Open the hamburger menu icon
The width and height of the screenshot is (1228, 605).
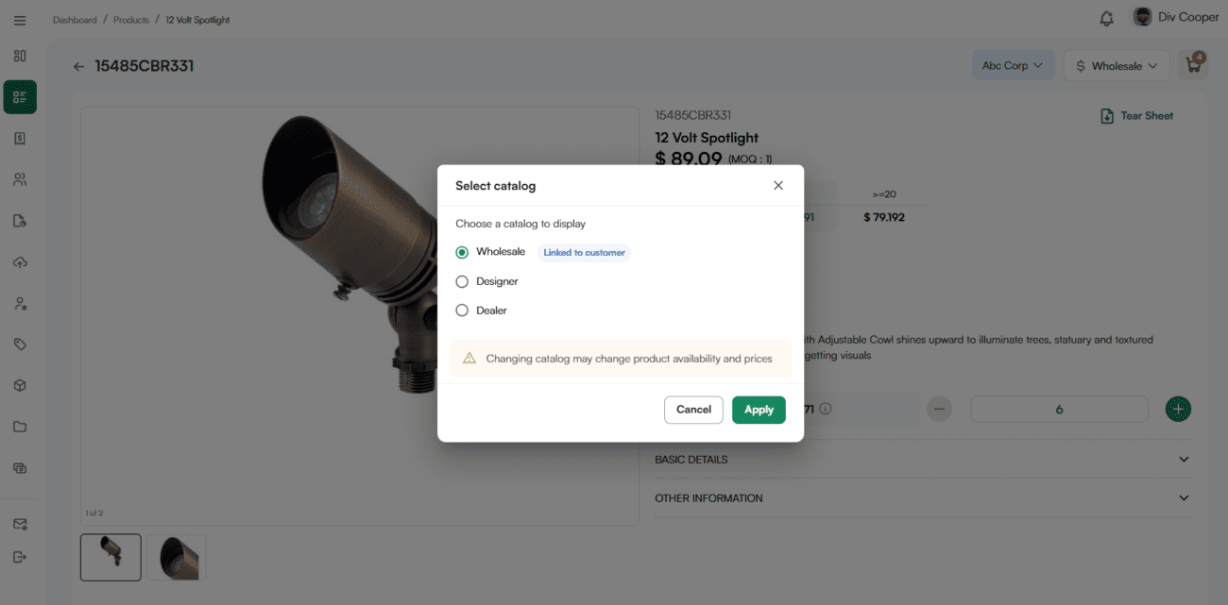[20, 20]
